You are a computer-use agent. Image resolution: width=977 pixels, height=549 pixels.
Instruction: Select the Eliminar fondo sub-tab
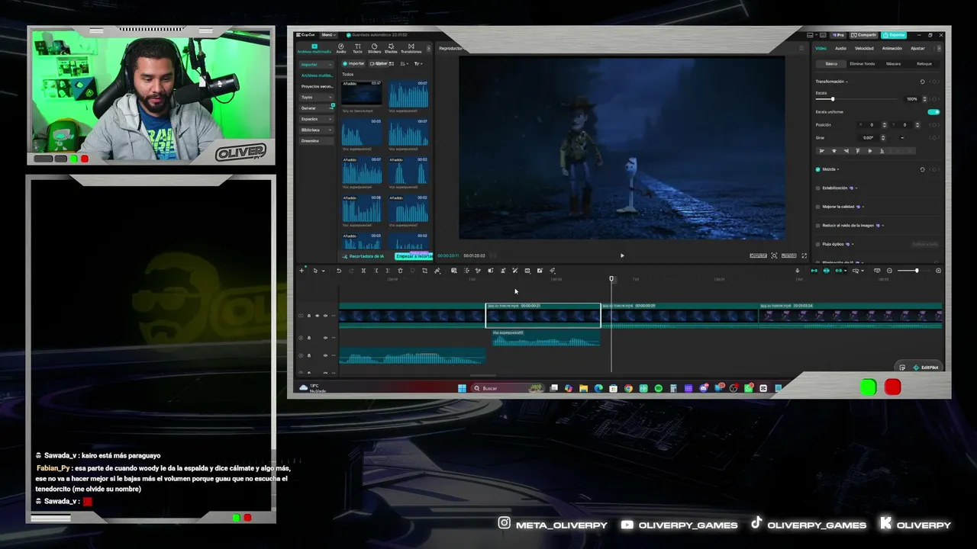(863, 64)
